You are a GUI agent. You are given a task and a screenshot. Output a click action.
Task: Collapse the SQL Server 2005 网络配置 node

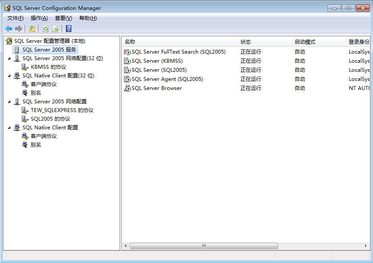tap(9, 102)
